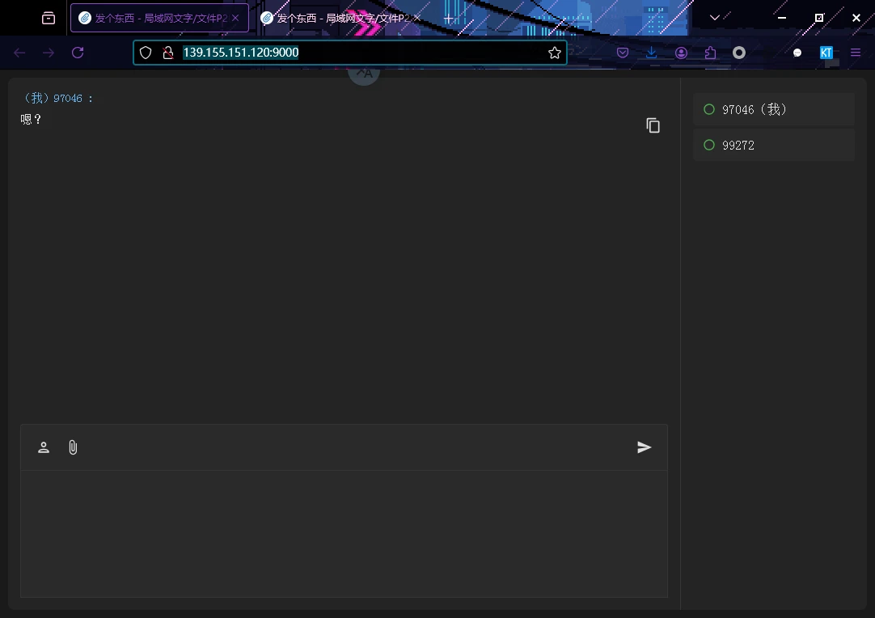This screenshot has width=875, height=618.
Task: Click the person icon in chat toolbar
Action: (x=44, y=447)
